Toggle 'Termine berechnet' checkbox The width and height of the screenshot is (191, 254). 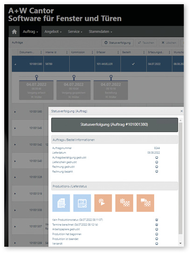pos(157,225)
